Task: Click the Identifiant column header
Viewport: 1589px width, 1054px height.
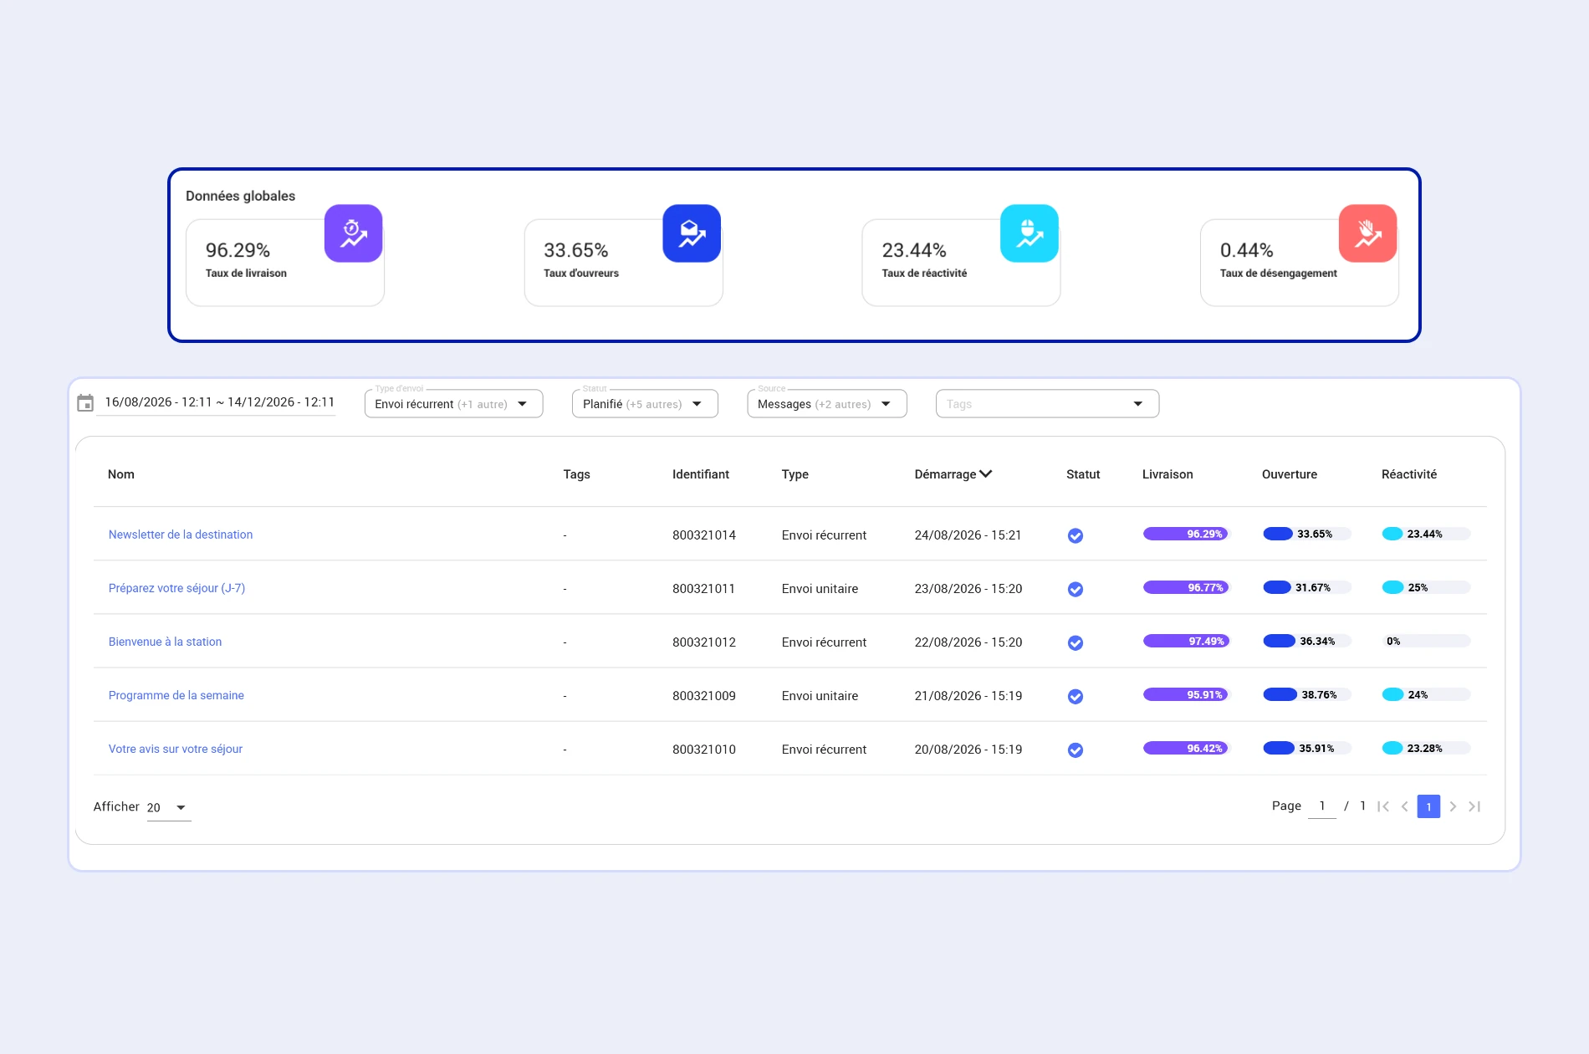Action: tap(701, 474)
